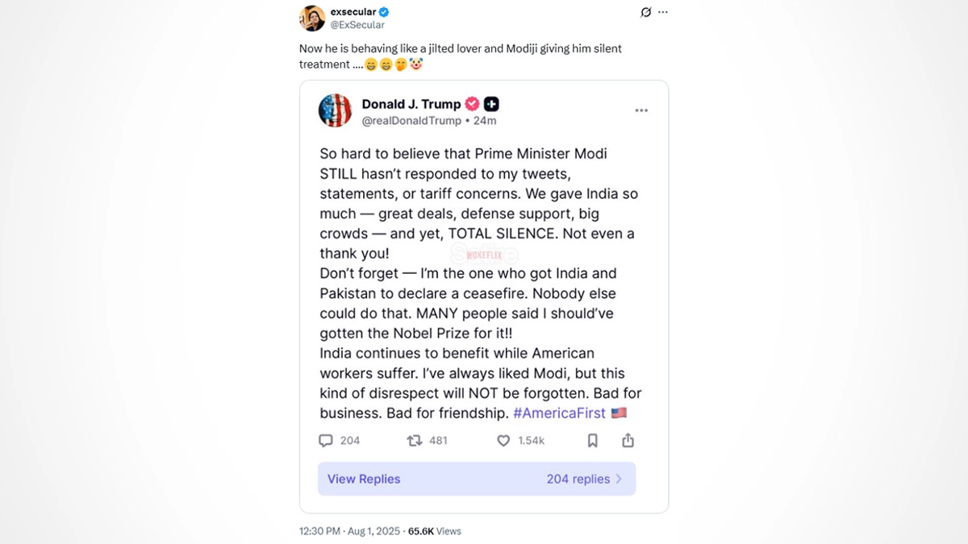Open the @realDonaldTrump handle link
This screenshot has height=544, width=968.
coord(411,121)
